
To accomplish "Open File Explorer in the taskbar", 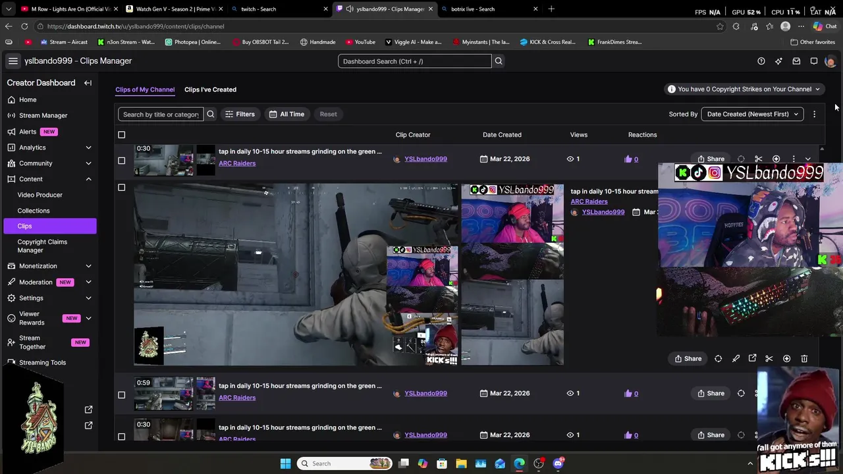I will click(461, 463).
